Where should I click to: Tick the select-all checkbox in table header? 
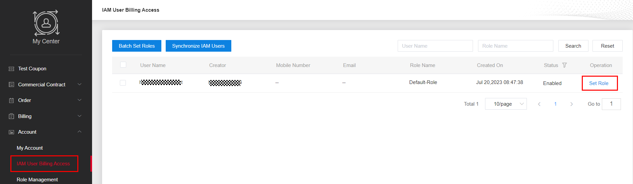pos(123,65)
